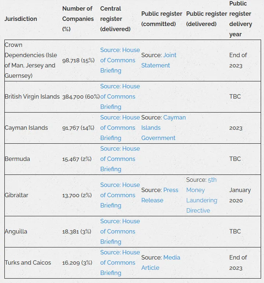Click the Central register (delivered) header
The height and width of the screenshot is (283, 264).
tap(115, 19)
